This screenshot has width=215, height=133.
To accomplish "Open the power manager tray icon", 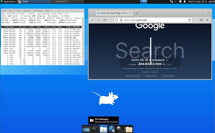I will [x=180, y=2].
